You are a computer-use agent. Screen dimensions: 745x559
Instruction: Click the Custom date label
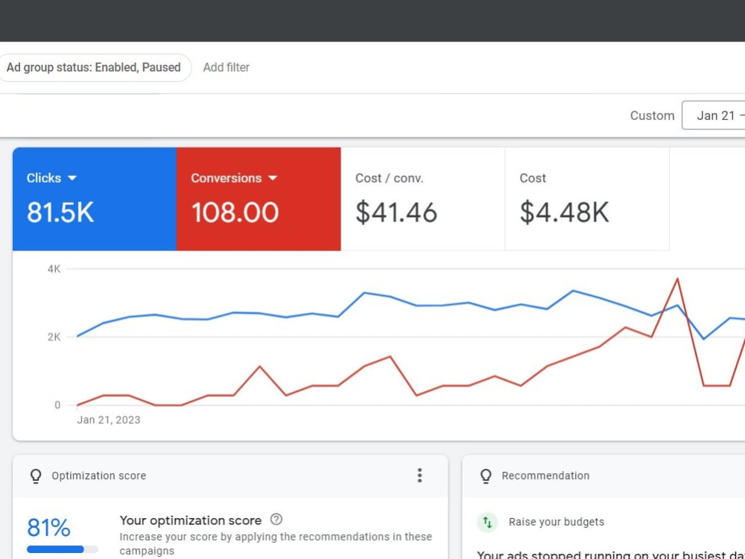[652, 116]
